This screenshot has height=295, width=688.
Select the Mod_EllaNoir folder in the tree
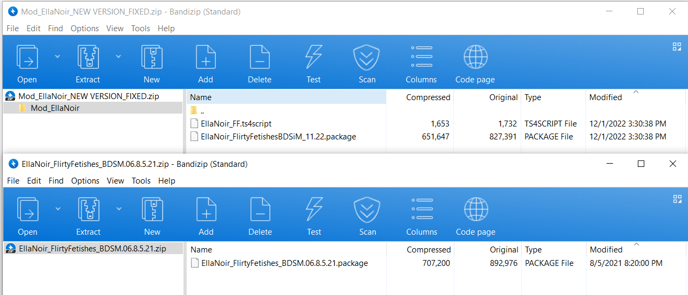55,108
